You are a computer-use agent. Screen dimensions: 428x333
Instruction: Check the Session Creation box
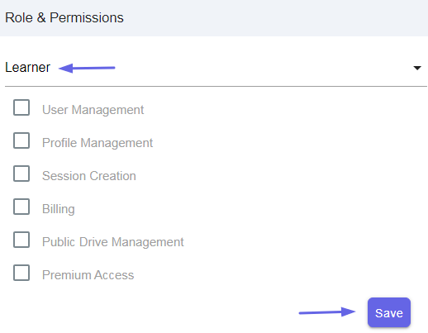coord(21,174)
